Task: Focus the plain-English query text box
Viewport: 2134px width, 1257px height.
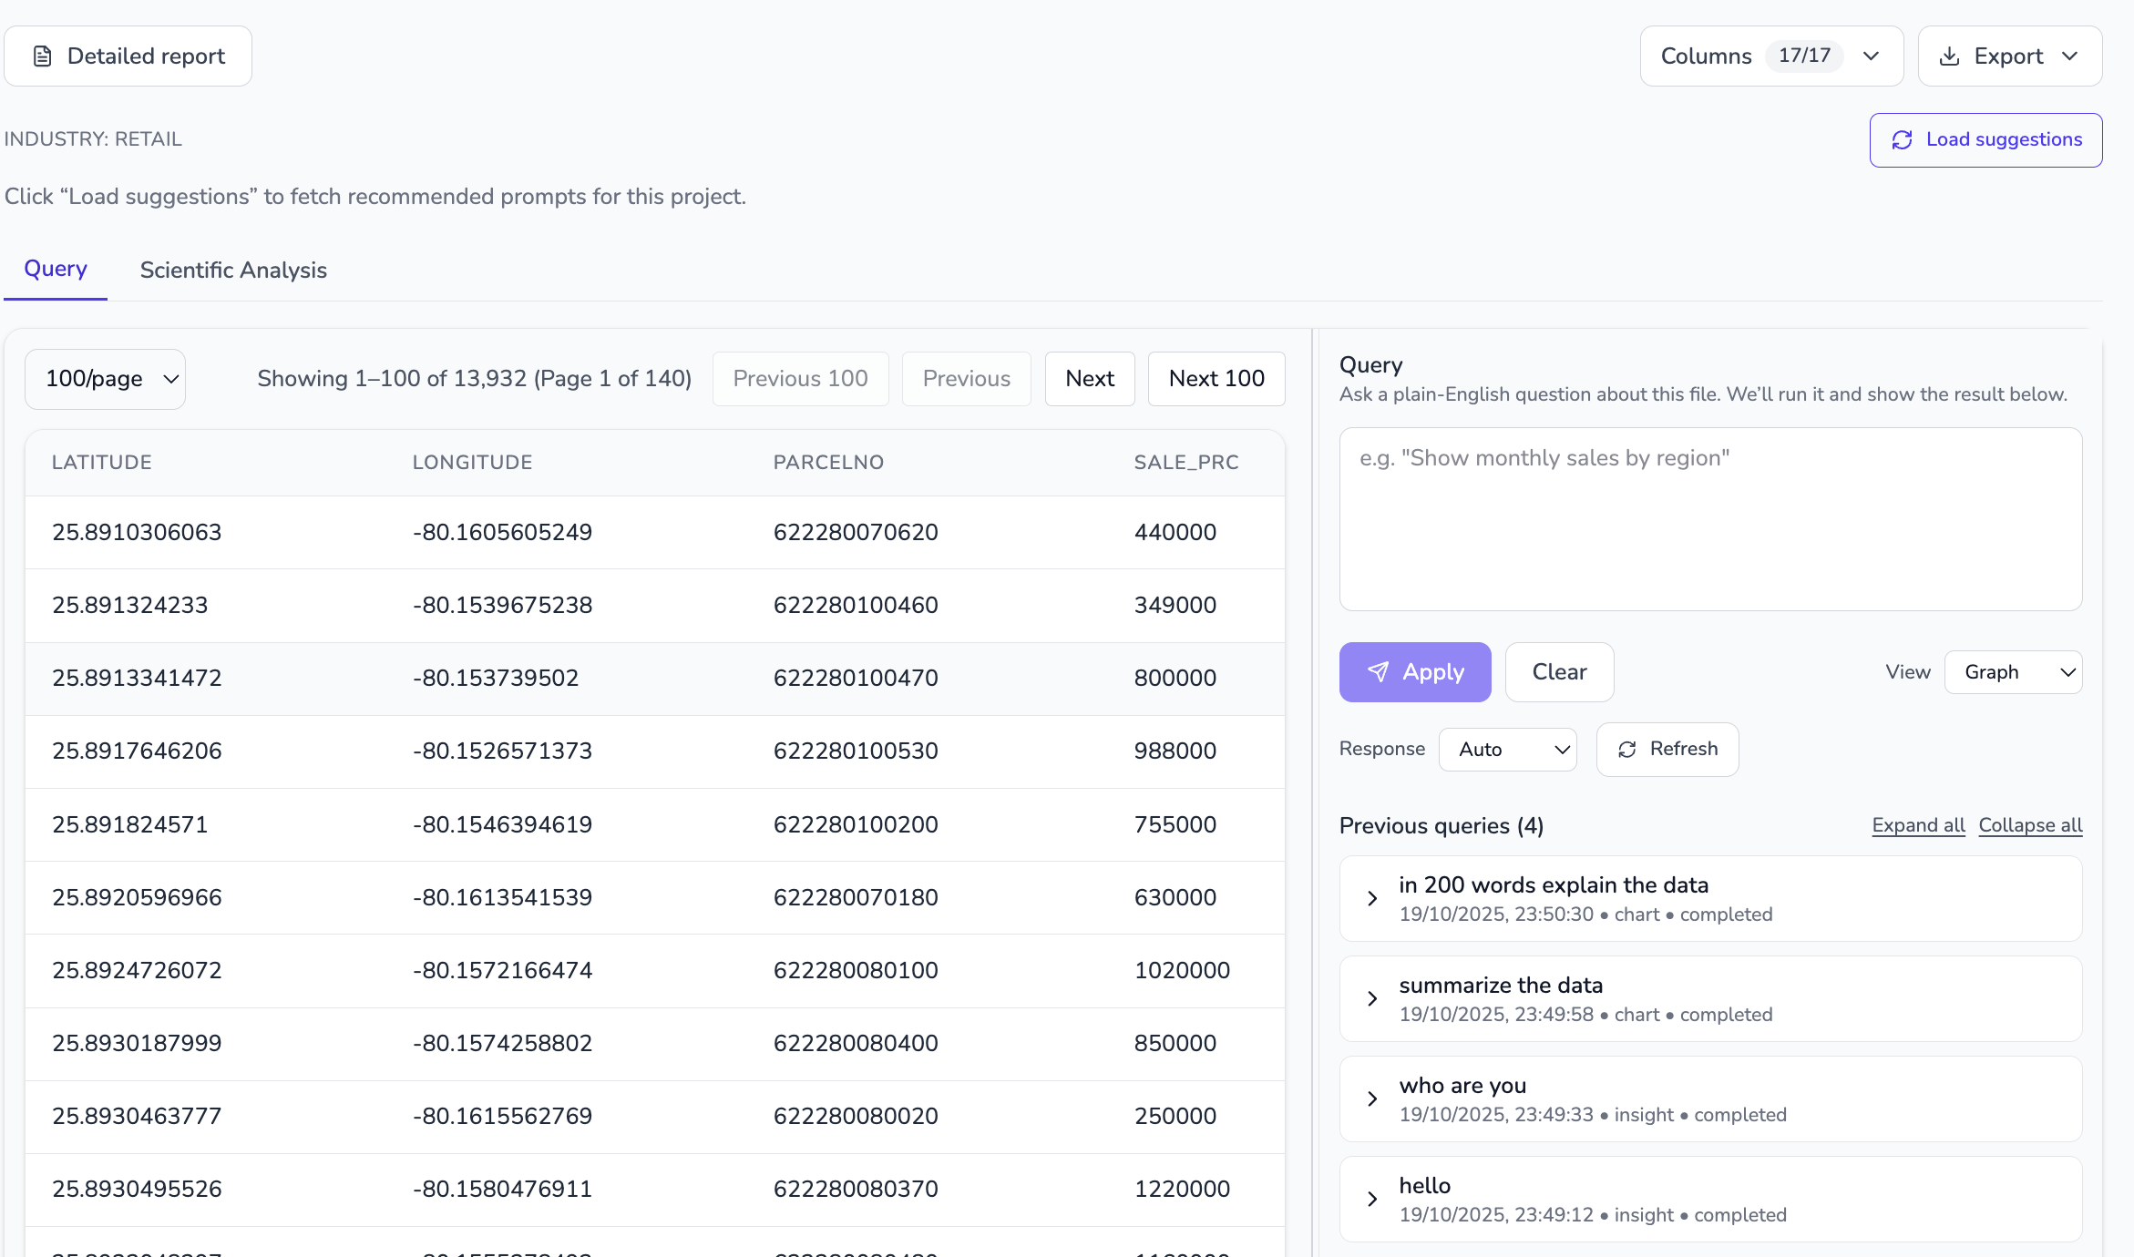Action: click(x=1709, y=519)
